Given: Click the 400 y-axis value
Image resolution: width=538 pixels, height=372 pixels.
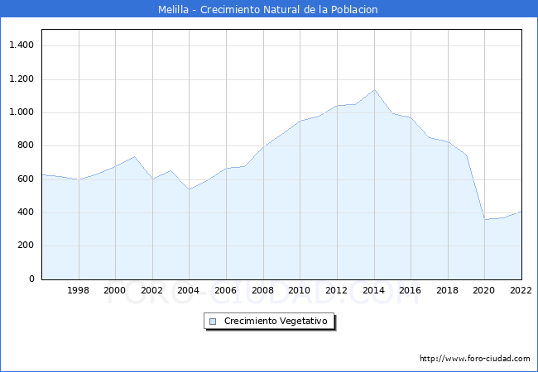Looking at the screenshot, I should [x=26, y=212].
